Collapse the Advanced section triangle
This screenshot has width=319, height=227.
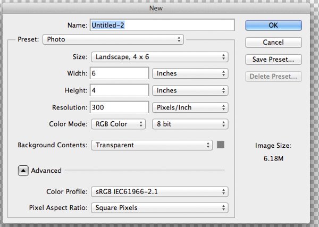click(x=23, y=171)
